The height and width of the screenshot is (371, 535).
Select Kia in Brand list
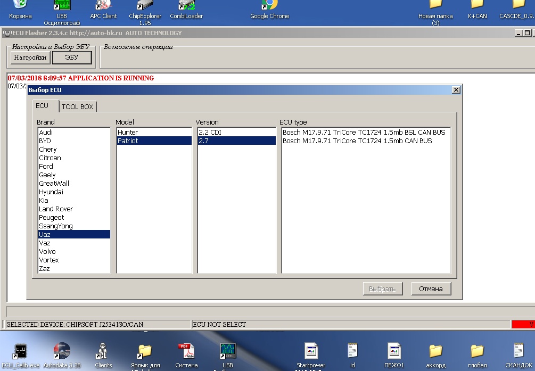[x=74, y=200]
